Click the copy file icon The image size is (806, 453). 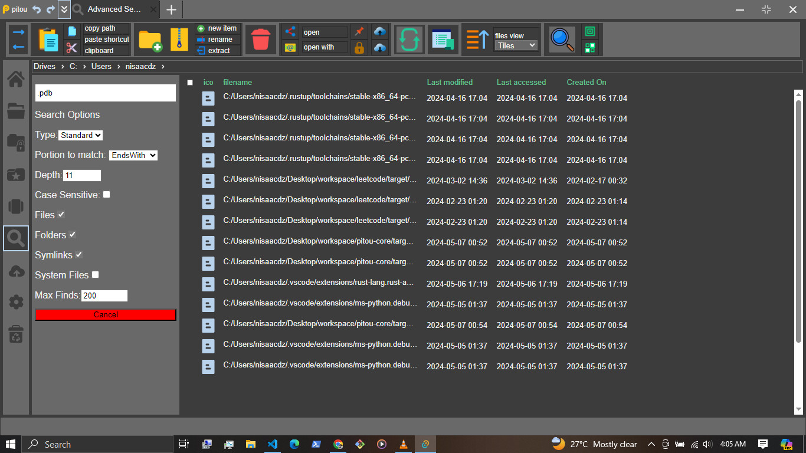click(72, 31)
